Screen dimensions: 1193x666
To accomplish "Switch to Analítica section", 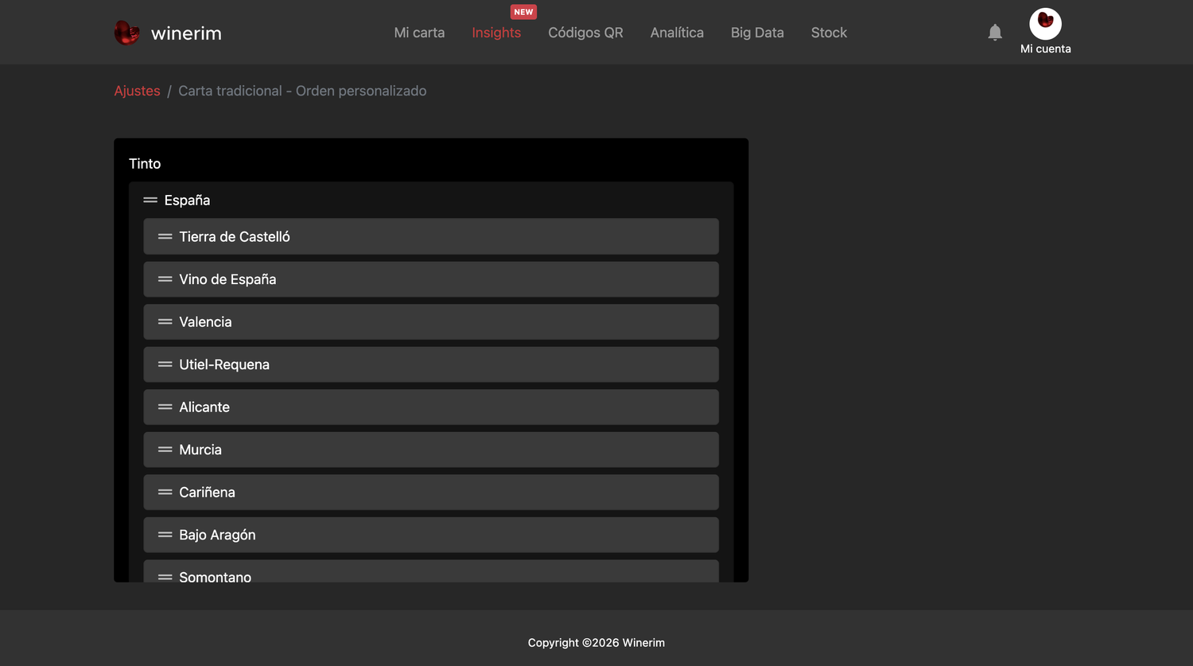I will click(677, 33).
